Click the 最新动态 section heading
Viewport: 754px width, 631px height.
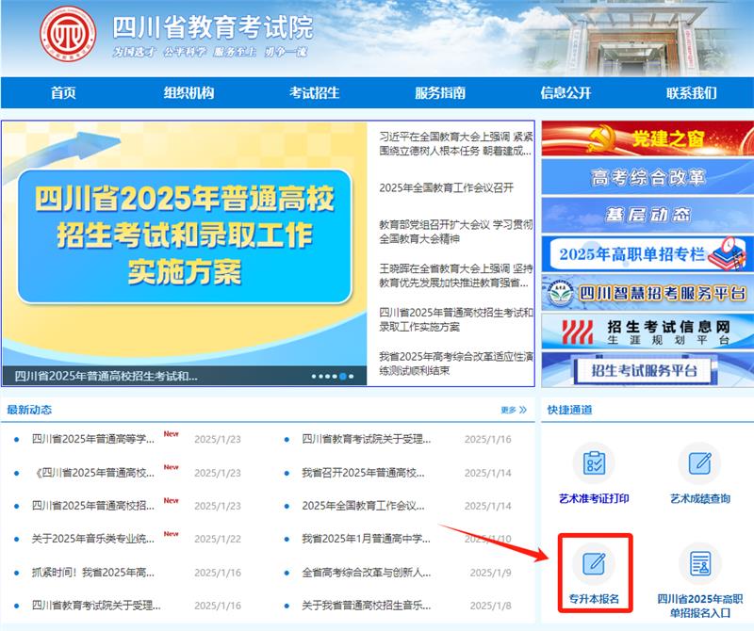pyautogui.click(x=29, y=410)
